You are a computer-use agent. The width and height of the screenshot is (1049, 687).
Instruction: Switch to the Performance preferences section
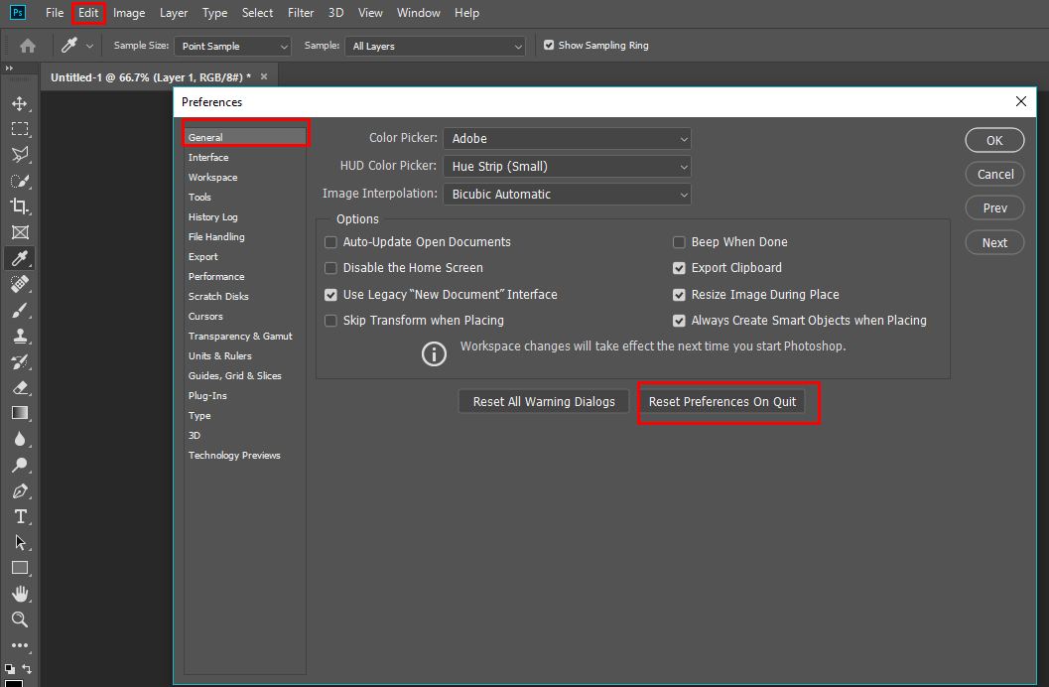215,276
